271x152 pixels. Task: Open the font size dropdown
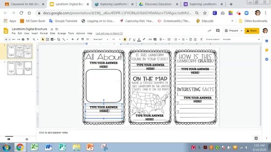[x=116, y=39]
